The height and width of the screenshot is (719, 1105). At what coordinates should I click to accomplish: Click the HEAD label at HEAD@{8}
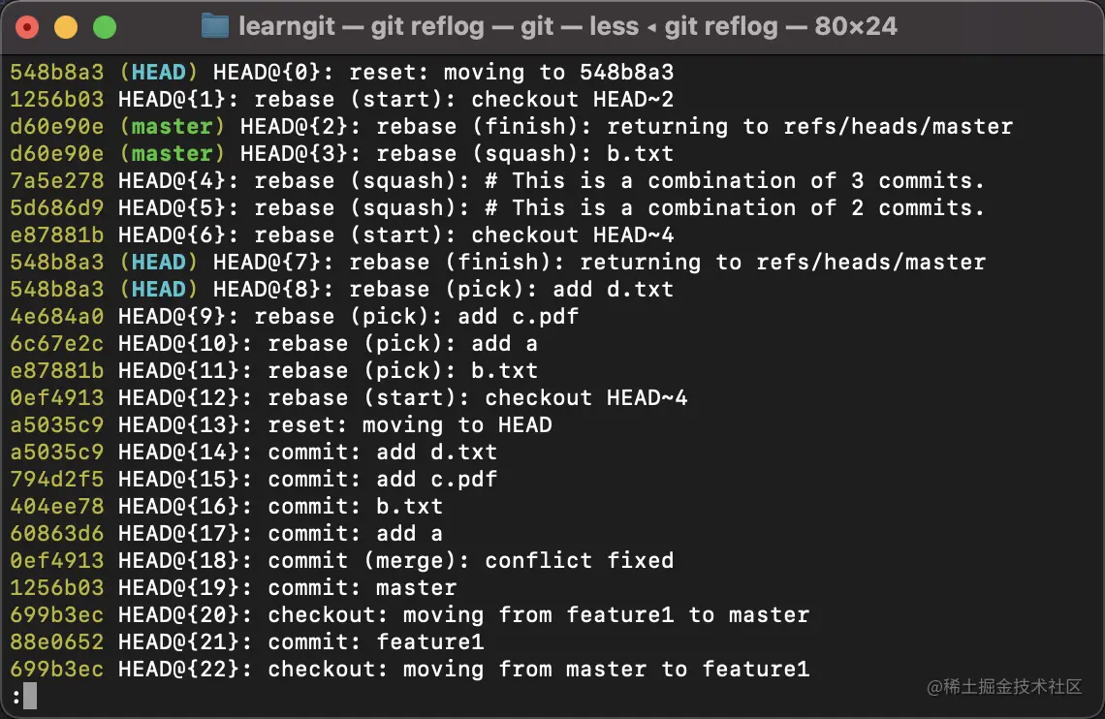pos(158,289)
